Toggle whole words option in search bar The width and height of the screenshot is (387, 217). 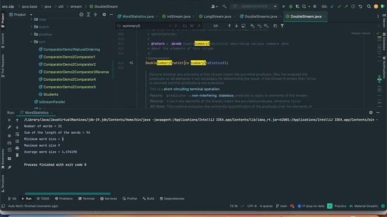tap(192, 26)
